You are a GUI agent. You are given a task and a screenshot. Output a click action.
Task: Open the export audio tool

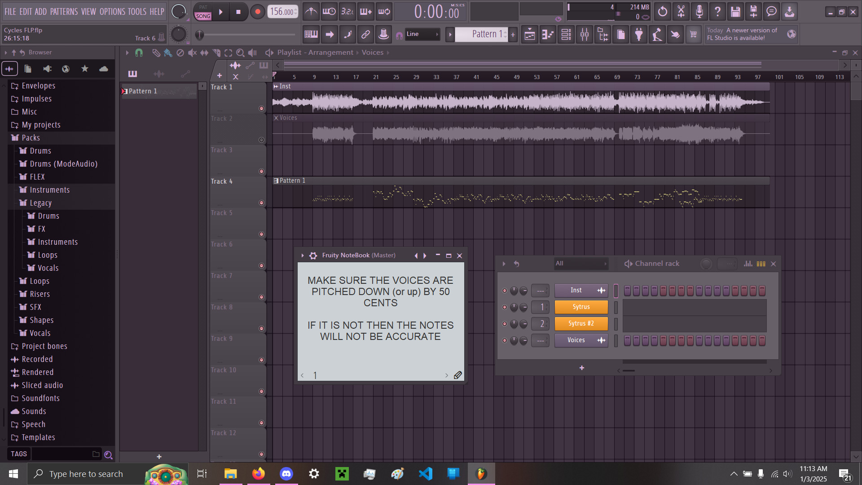pos(789,11)
